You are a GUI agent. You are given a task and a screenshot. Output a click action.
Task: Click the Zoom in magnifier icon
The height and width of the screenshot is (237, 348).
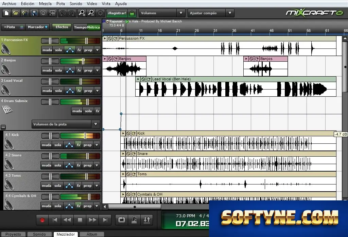click(x=82, y=13)
